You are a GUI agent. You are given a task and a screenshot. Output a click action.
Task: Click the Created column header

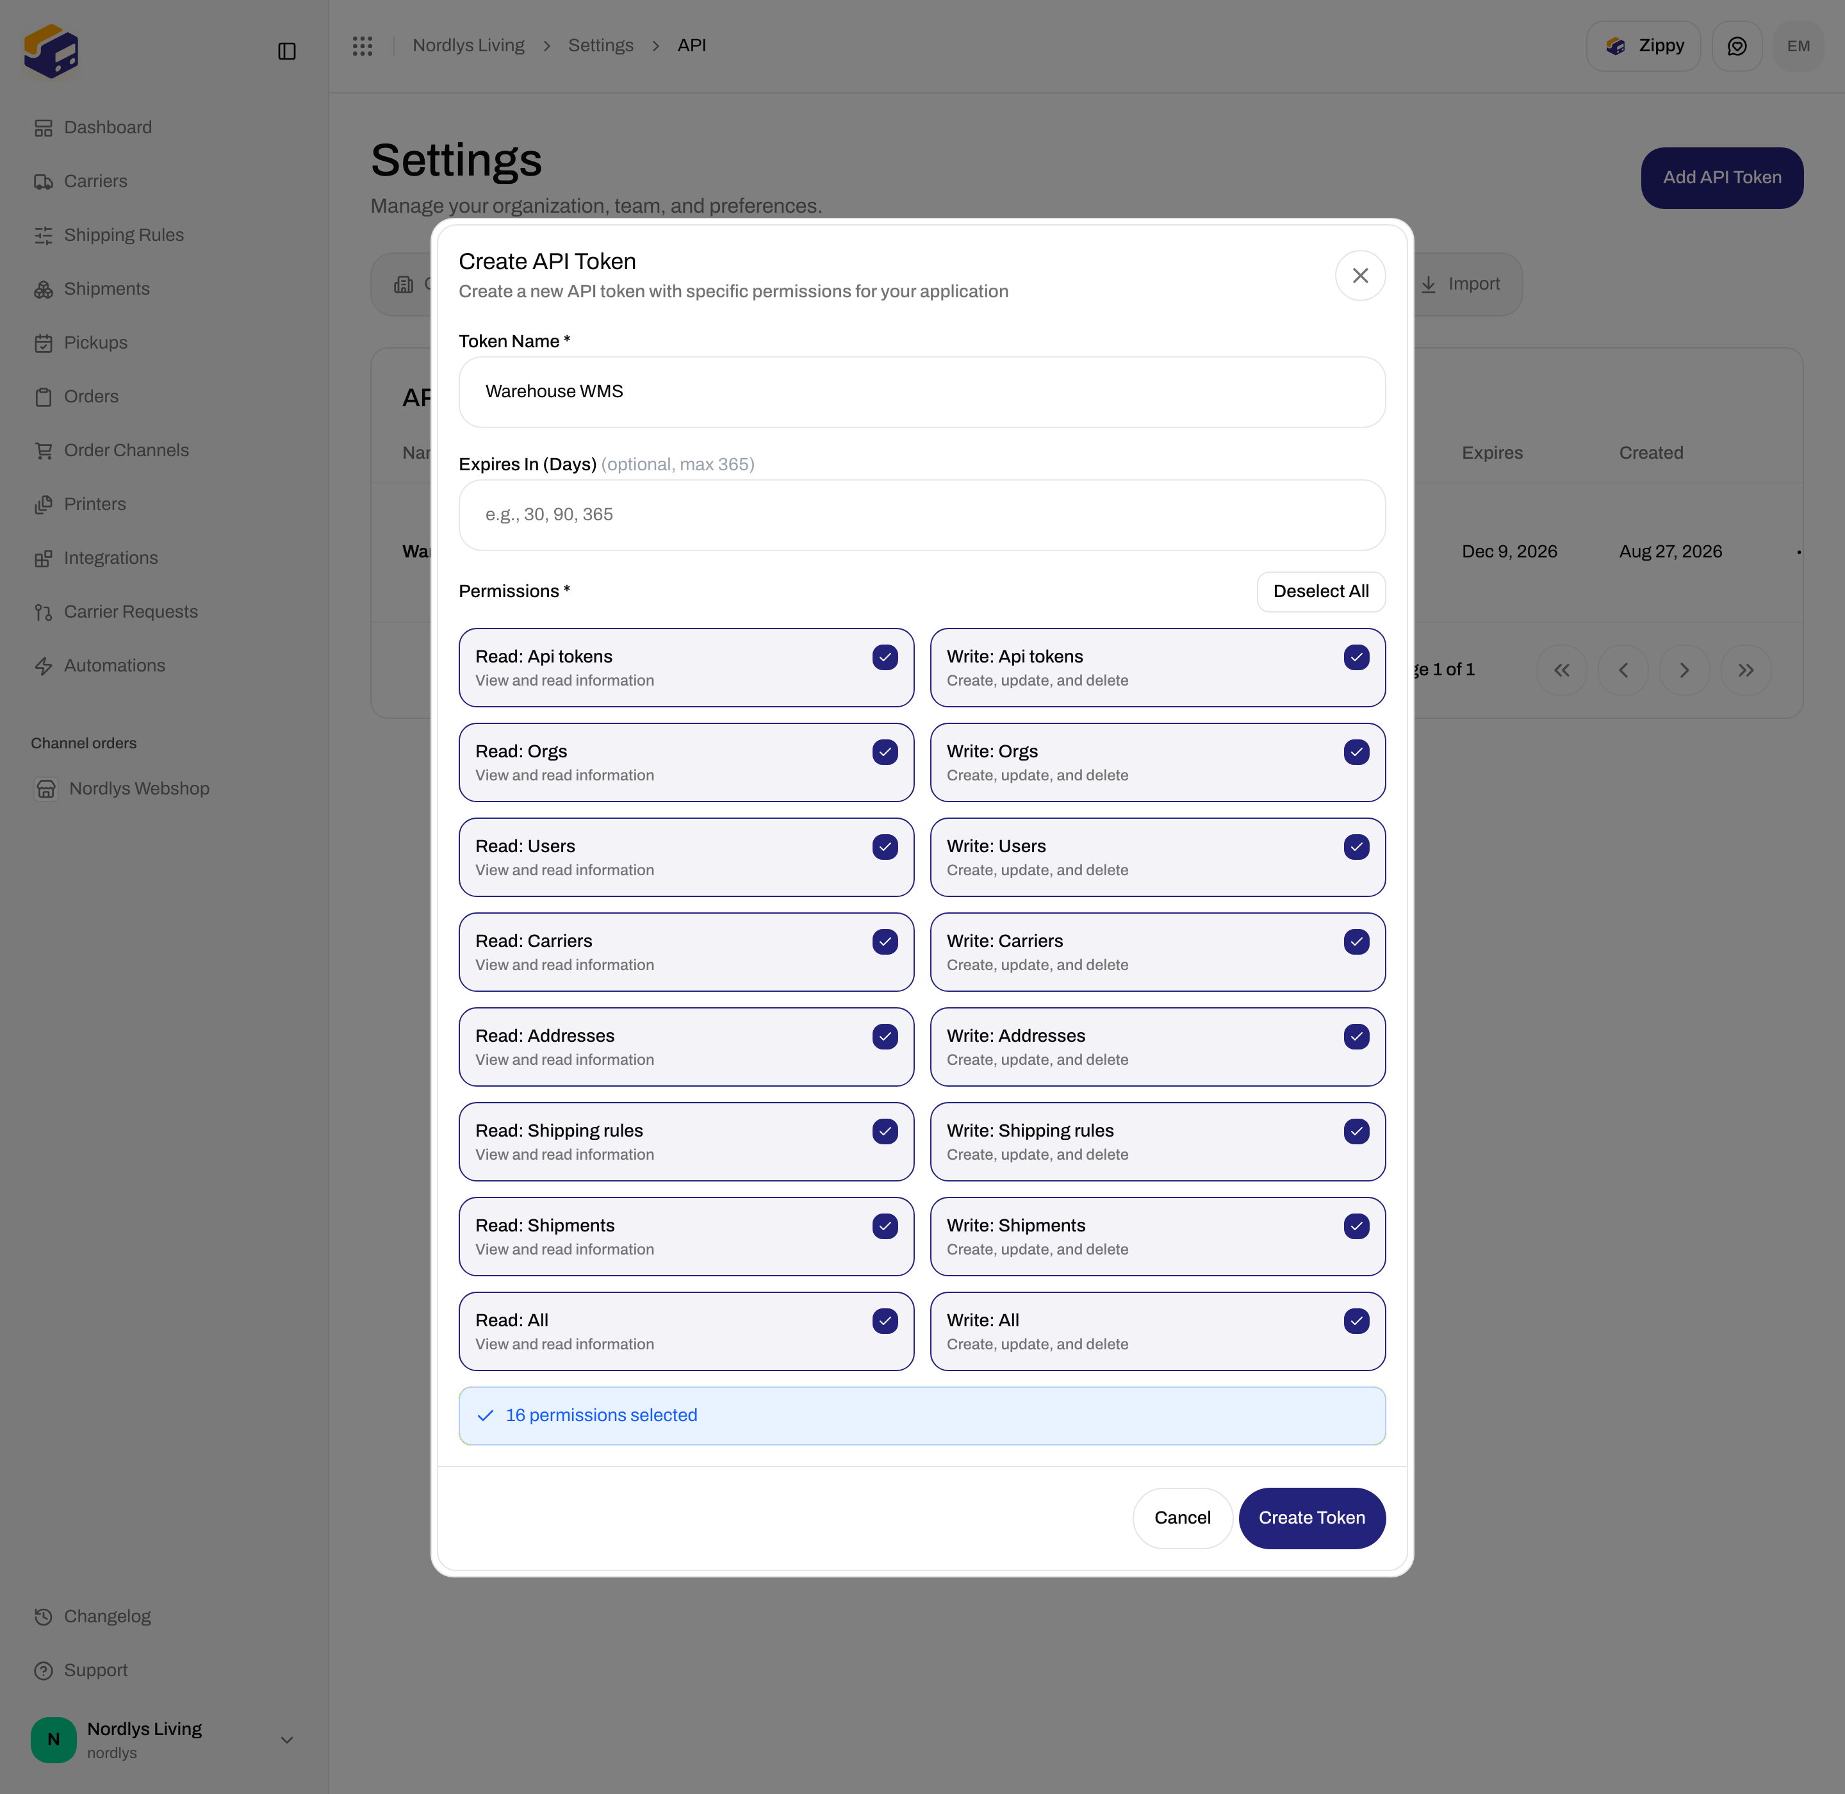[x=1650, y=452]
